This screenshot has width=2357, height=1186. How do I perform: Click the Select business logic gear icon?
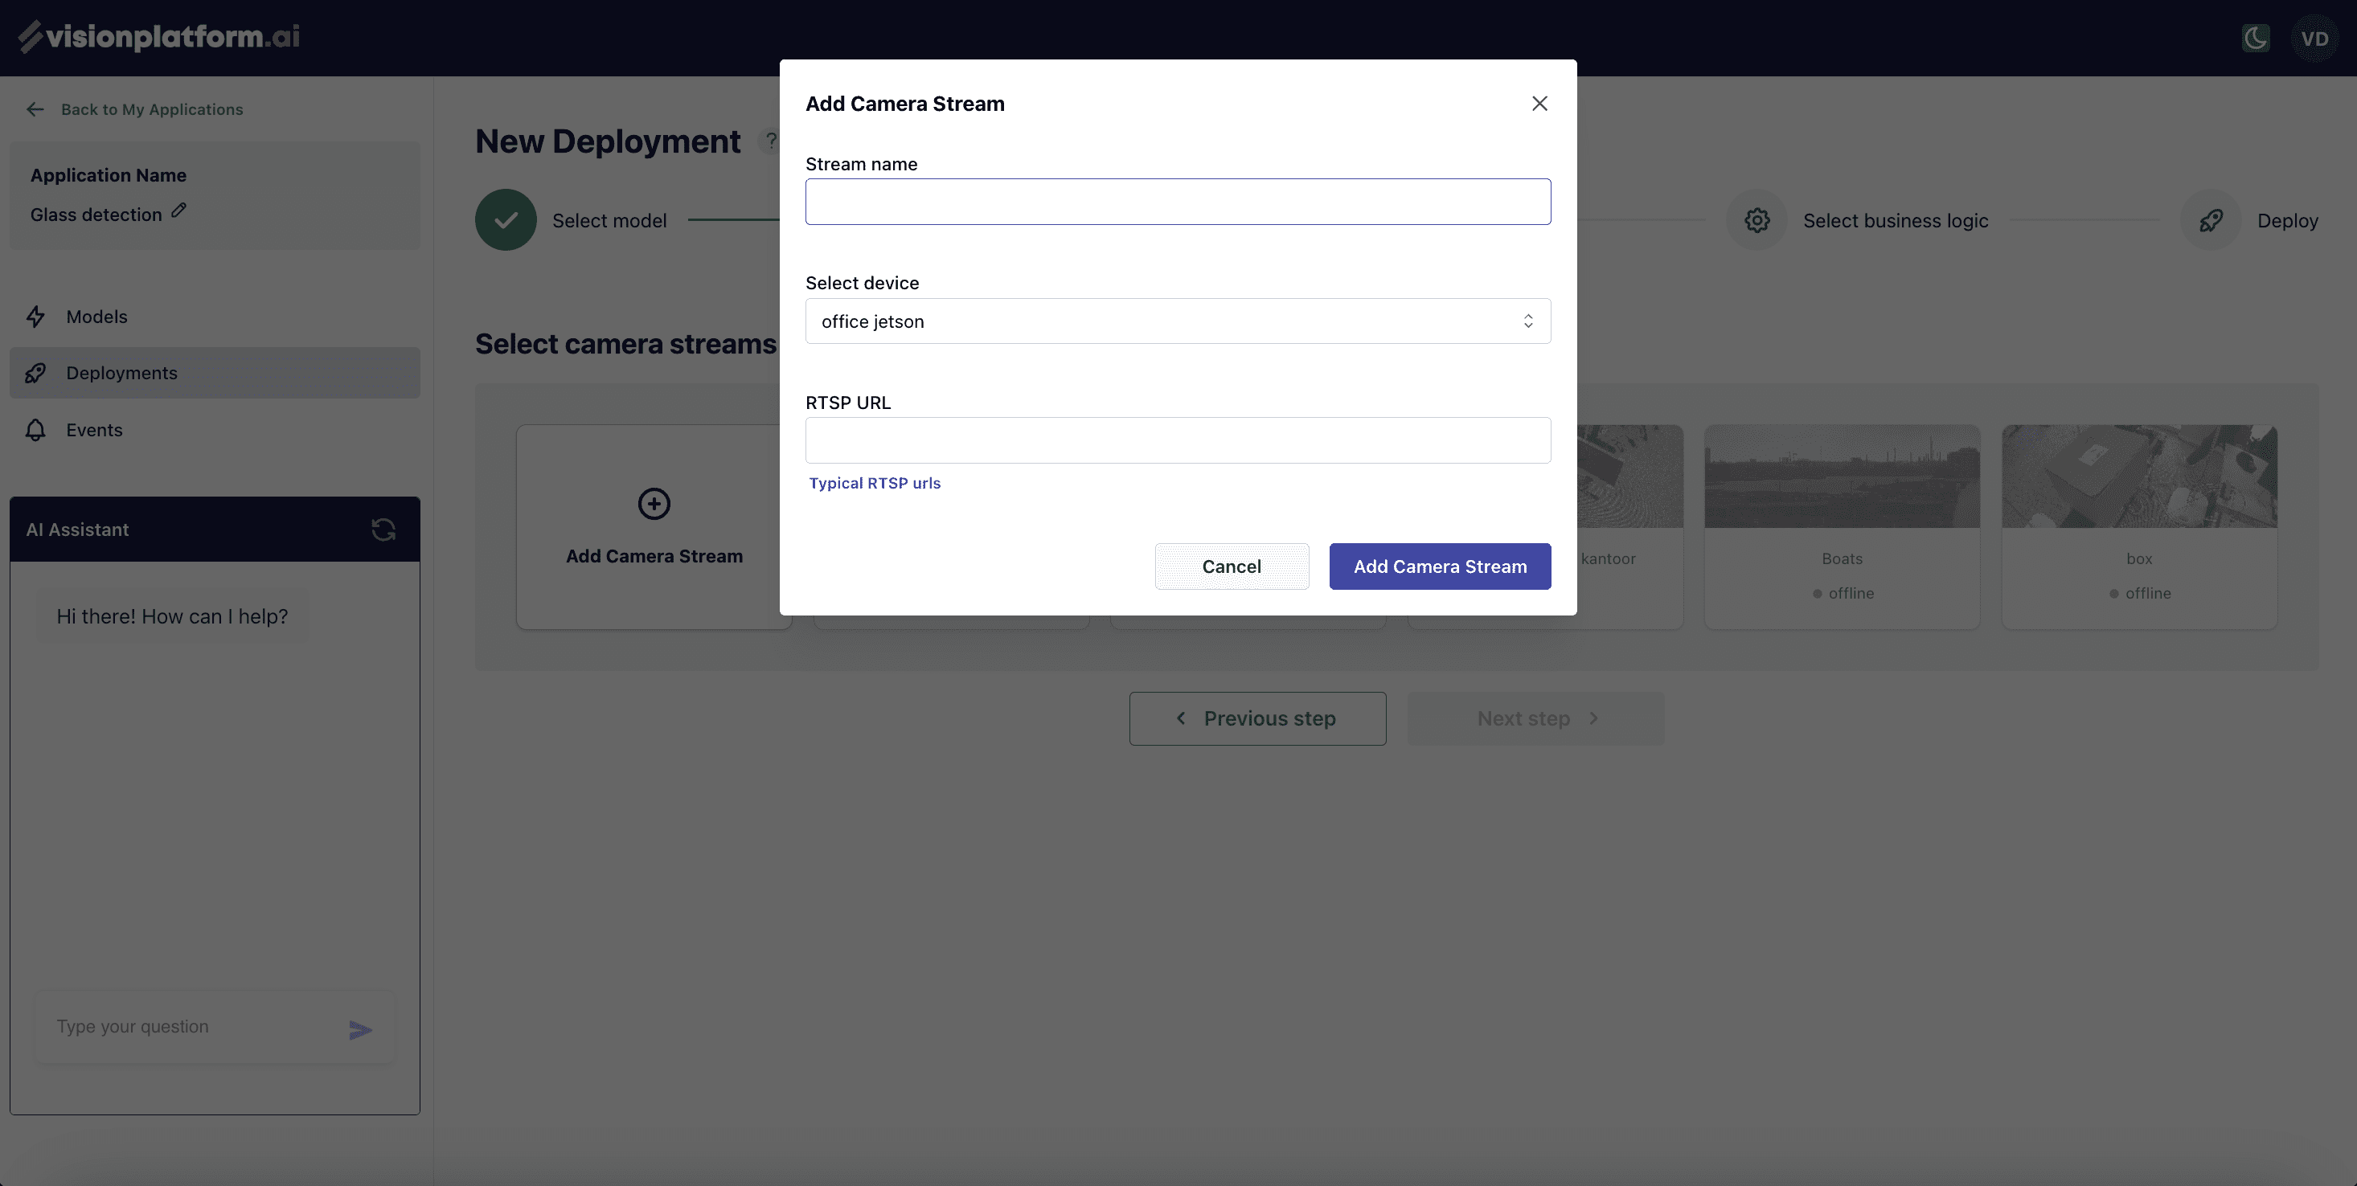[1756, 220]
